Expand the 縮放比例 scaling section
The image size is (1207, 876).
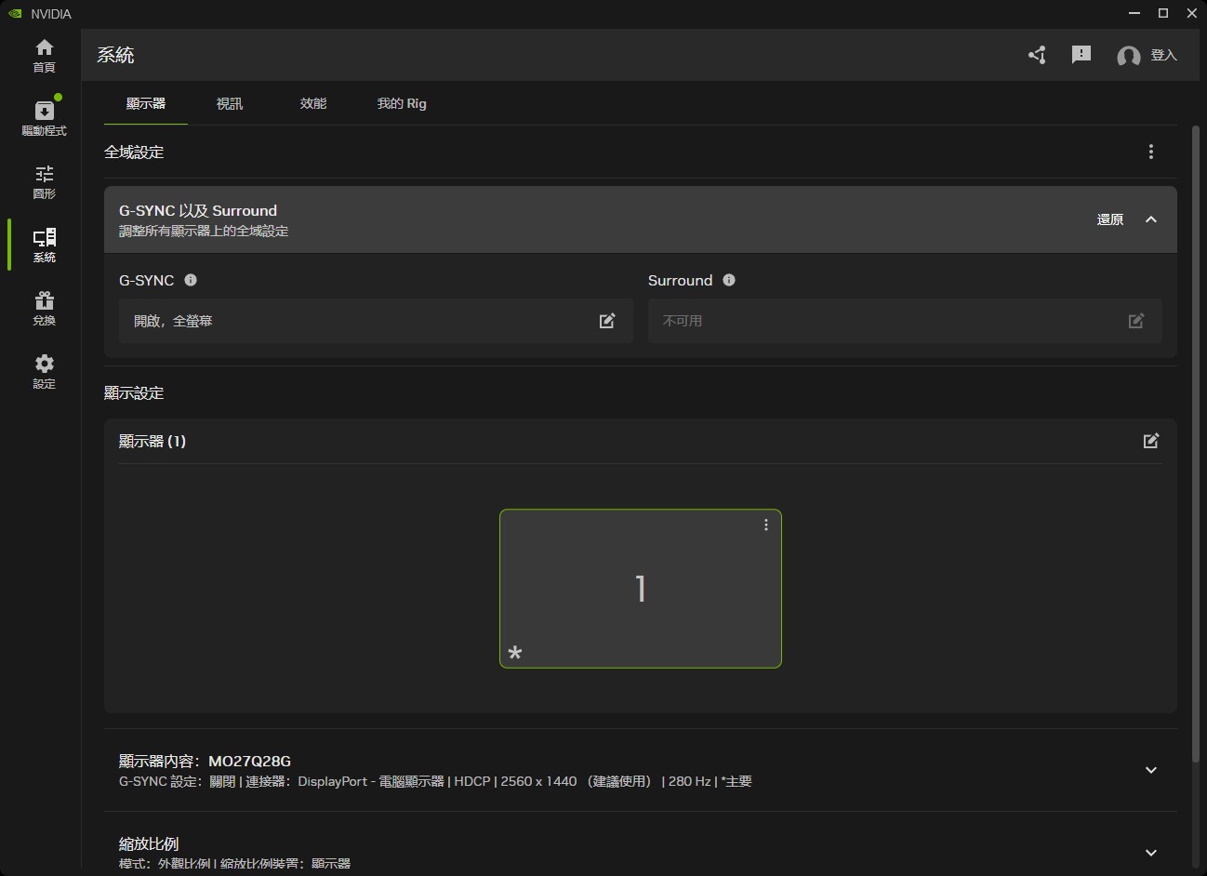pyautogui.click(x=1150, y=852)
